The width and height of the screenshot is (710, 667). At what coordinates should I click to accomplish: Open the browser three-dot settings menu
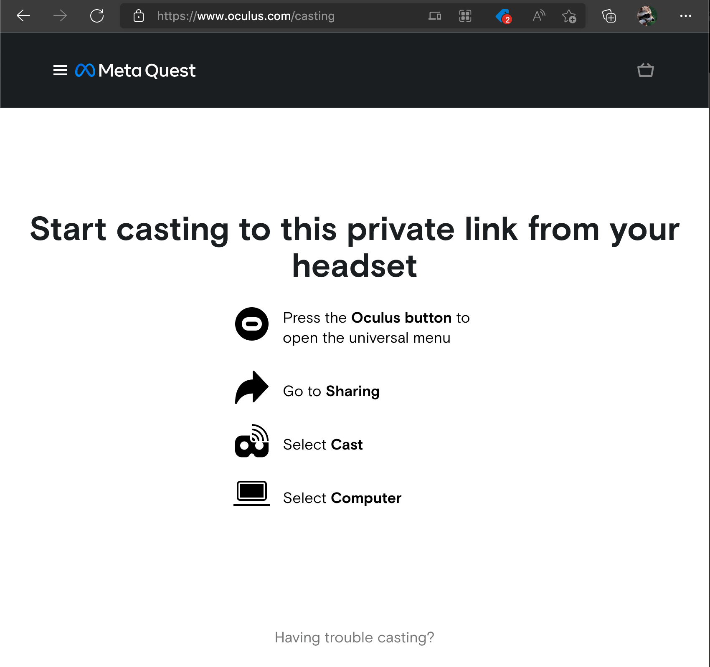pyautogui.click(x=686, y=16)
